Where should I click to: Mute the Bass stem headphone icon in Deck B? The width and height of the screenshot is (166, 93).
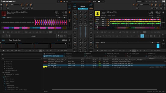[x=103, y=21]
